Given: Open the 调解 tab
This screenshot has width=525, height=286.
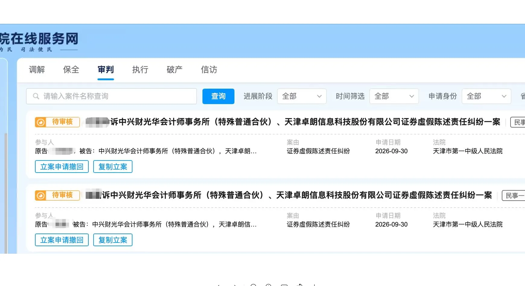Looking at the screenshot, I should [37, 70].
